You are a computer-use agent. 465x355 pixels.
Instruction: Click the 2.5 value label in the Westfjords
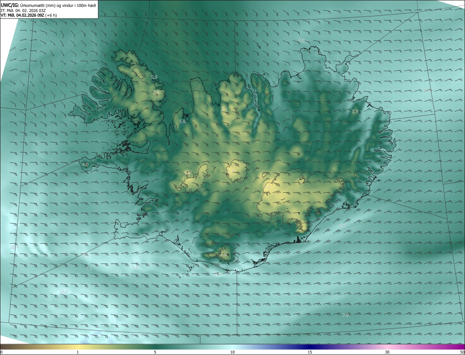(157, 93)
